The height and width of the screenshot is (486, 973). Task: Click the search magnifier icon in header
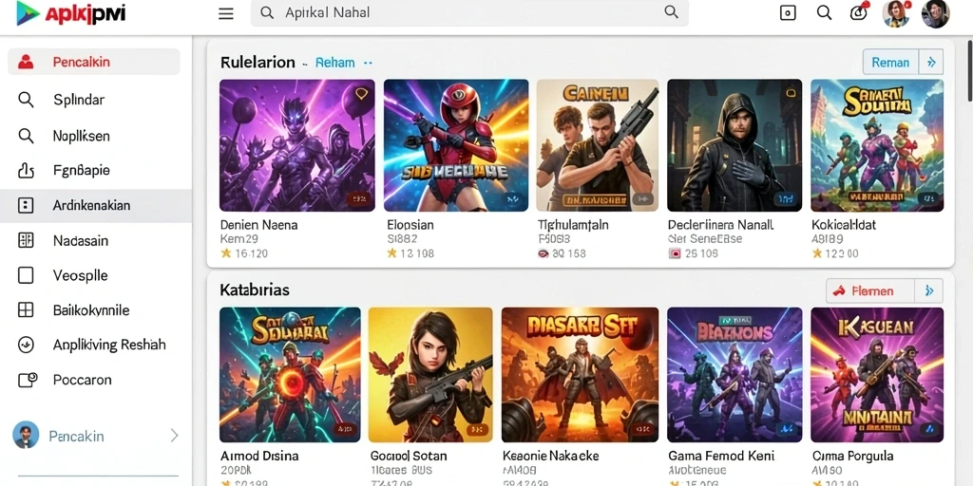click(x=824, y=13)
